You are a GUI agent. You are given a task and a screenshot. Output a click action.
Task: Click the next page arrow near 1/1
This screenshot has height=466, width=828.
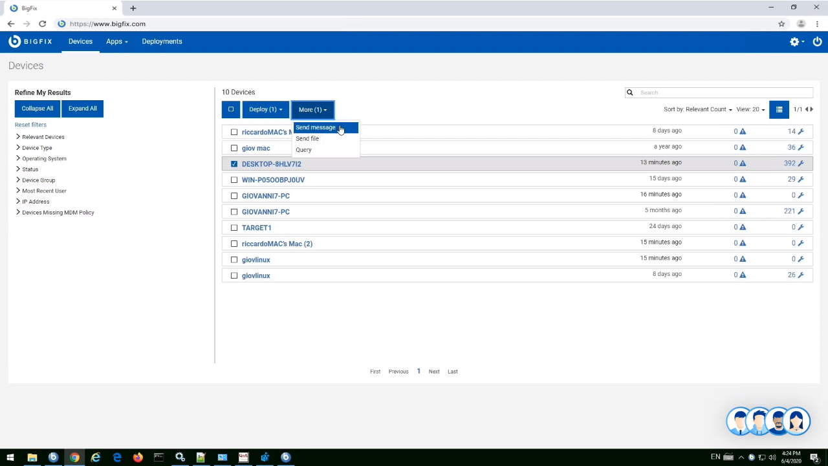(811, 109)
